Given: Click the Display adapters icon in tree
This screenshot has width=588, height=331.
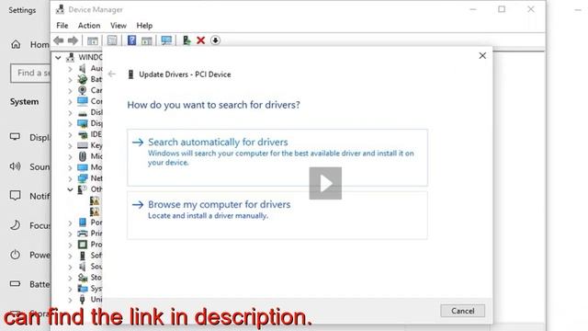Looking at the screenshot, I should [x=83, y=123].
